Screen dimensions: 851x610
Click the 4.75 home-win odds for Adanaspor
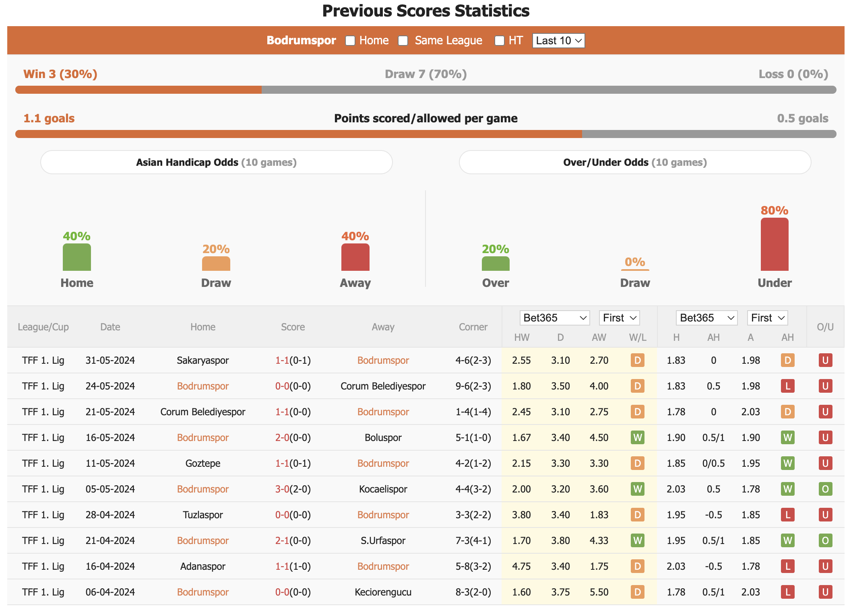pyautogui.click(x=521, y=566)
